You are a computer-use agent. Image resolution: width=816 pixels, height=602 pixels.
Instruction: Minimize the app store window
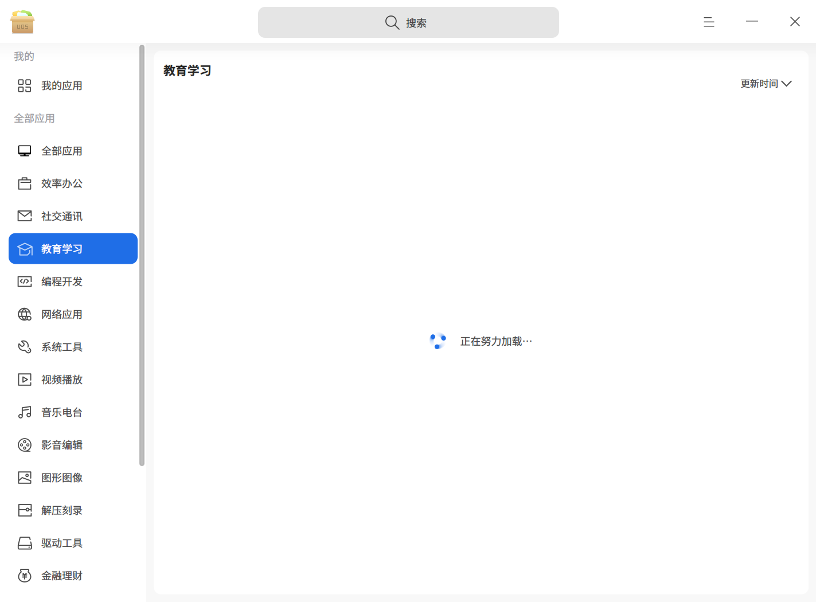tap(752, 22)
